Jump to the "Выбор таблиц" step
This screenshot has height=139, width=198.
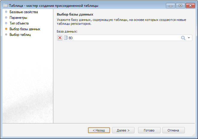20,35
